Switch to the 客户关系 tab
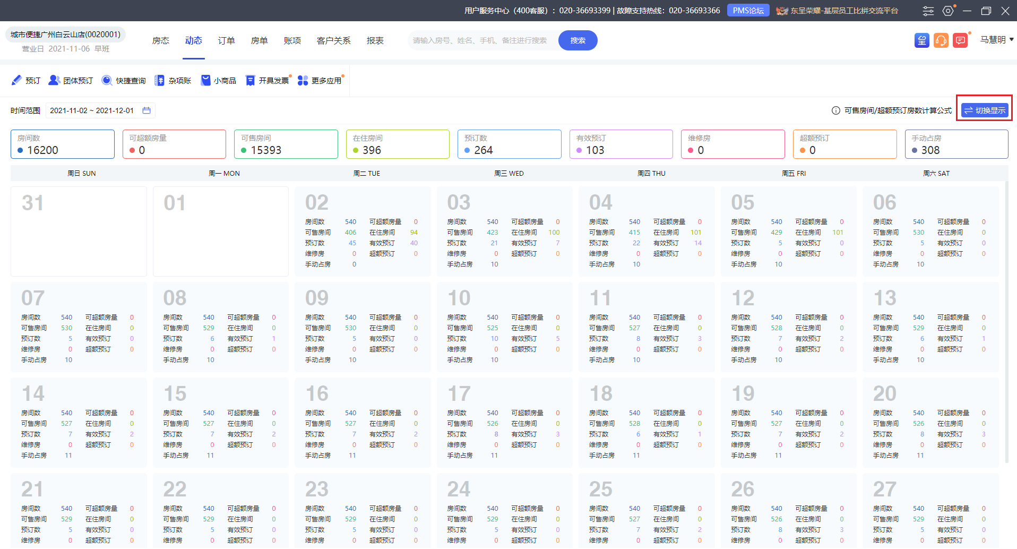 tap(334, 40)
